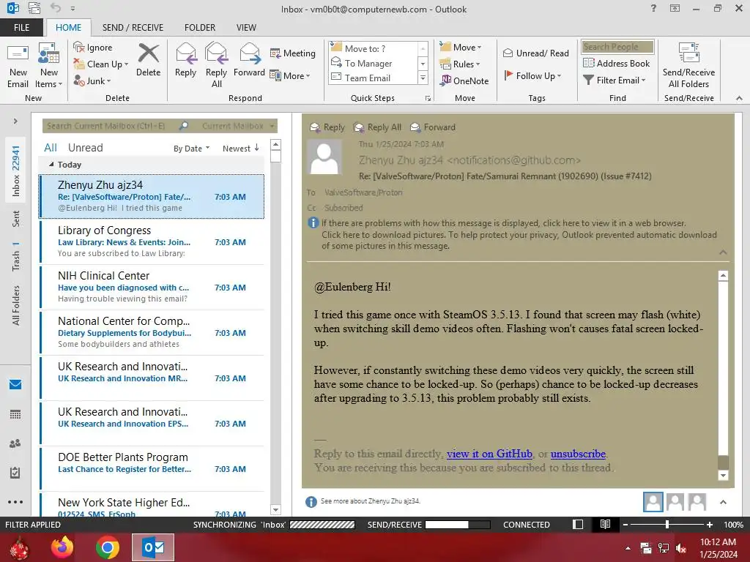Viewport: 750px width, 562px height.
Task: Switch to the VIEW tab
Action: click(246, 27)
